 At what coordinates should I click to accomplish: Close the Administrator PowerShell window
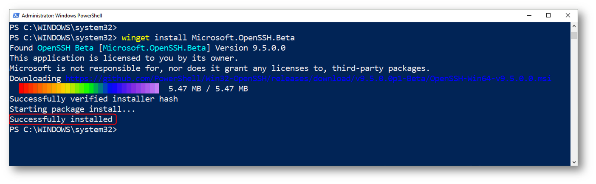568,15
